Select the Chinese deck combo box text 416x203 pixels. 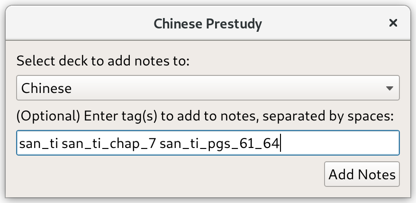click(46, 88)
